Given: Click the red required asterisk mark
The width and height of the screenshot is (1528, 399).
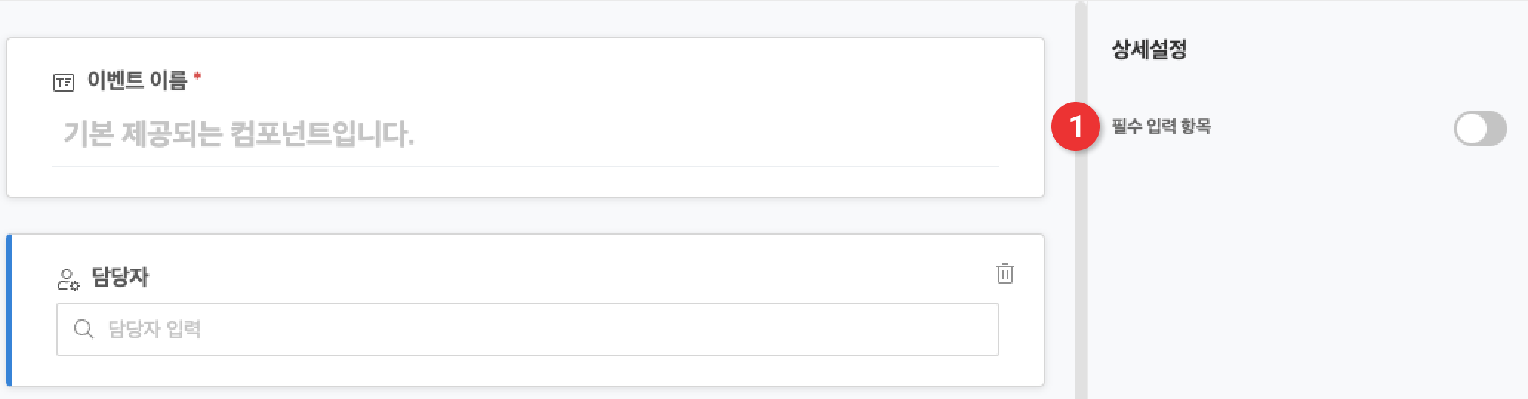Looking at the screenshot, I should click(x=198, y=75).
